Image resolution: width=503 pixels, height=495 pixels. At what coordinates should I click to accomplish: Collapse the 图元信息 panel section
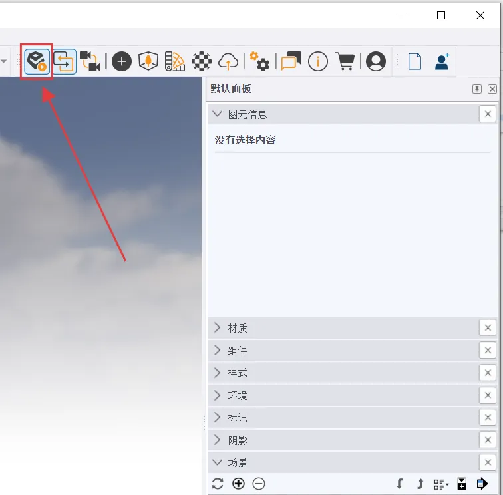pos(217,114)
